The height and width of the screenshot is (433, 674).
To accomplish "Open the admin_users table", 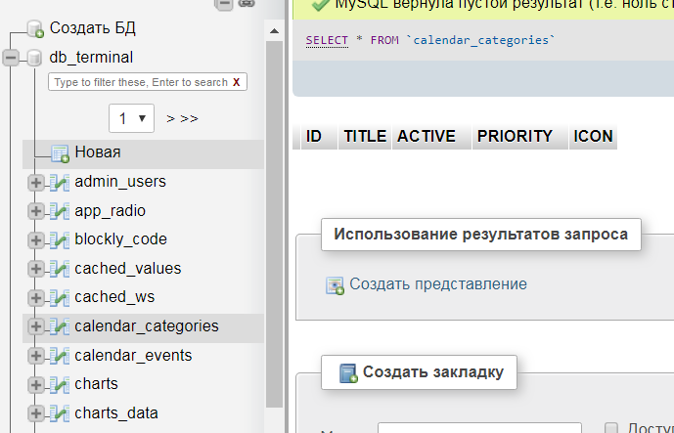I will 120,182.
